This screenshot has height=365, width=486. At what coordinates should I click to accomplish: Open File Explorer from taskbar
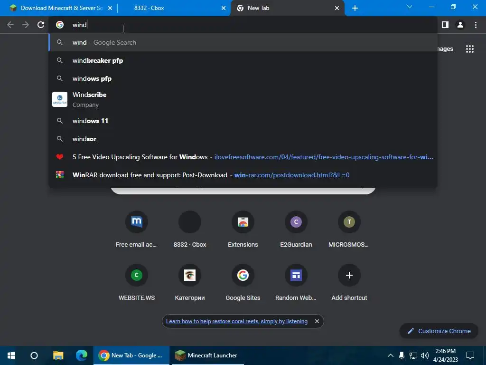point(58,355)
